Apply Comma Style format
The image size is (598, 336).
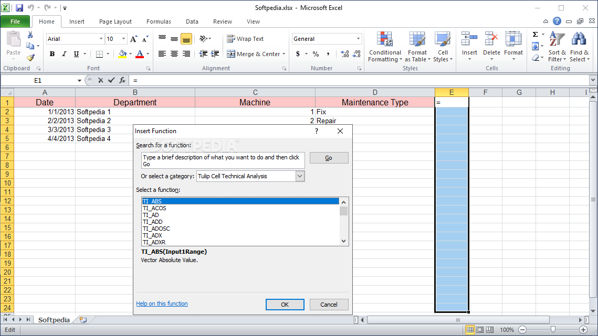click(328, 54)
